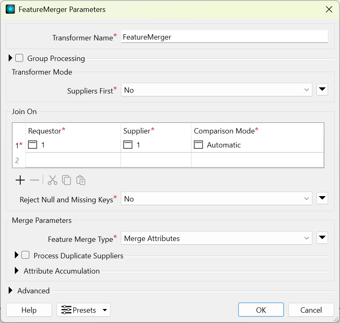Click the add row plus icon
Screen dimensions: 340x323
pyautogui.click(x=20, y=180)
